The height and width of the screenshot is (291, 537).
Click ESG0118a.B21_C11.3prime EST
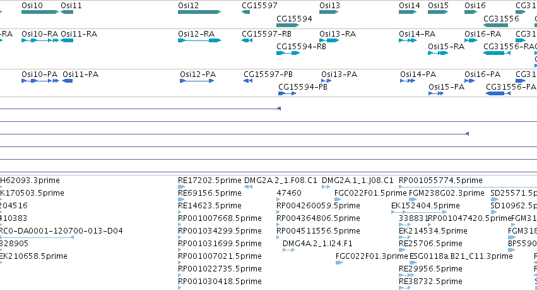[x=413, y=263]
